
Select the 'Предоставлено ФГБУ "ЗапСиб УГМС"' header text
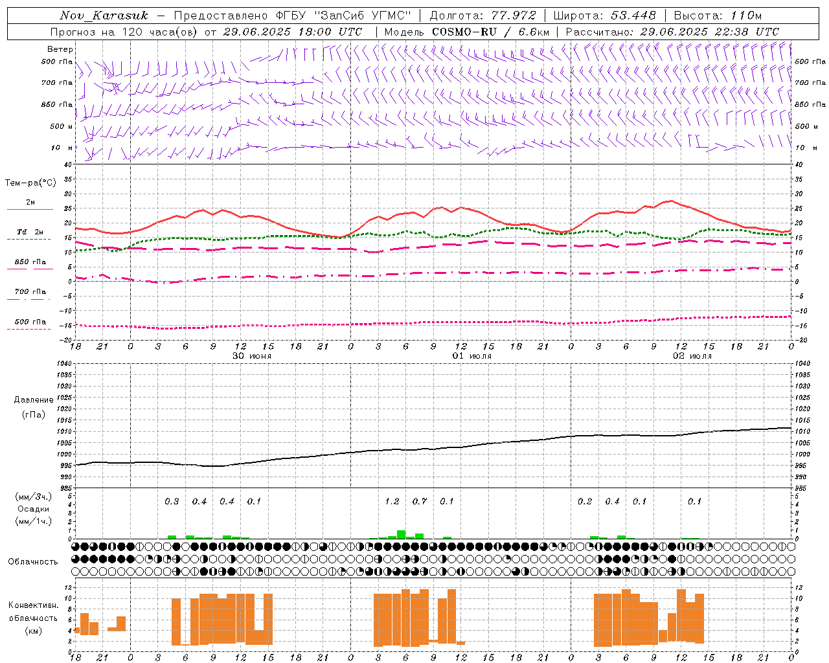(x=293, y=16)
